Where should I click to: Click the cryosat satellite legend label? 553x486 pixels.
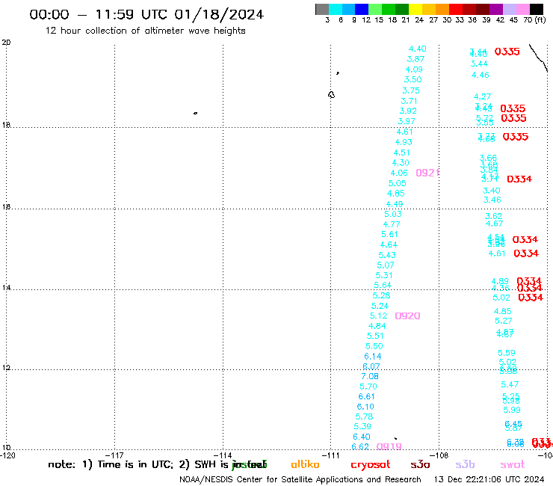coord(371,465)
